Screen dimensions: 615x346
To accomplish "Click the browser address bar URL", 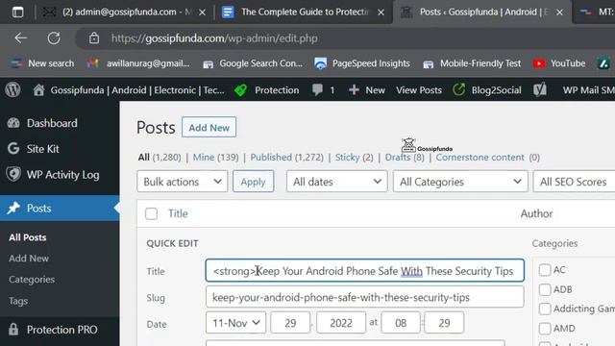I will (214, 38).
